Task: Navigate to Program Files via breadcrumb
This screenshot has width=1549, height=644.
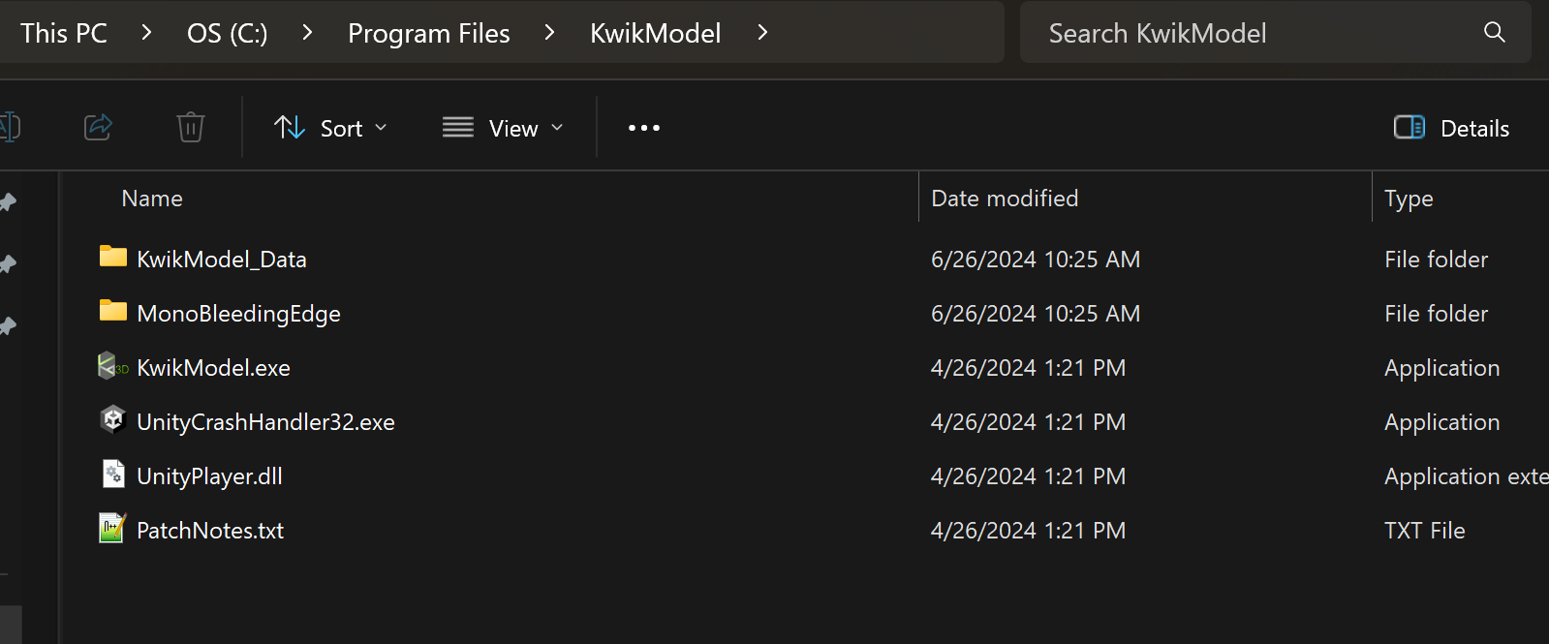Action: coord(428,32)
